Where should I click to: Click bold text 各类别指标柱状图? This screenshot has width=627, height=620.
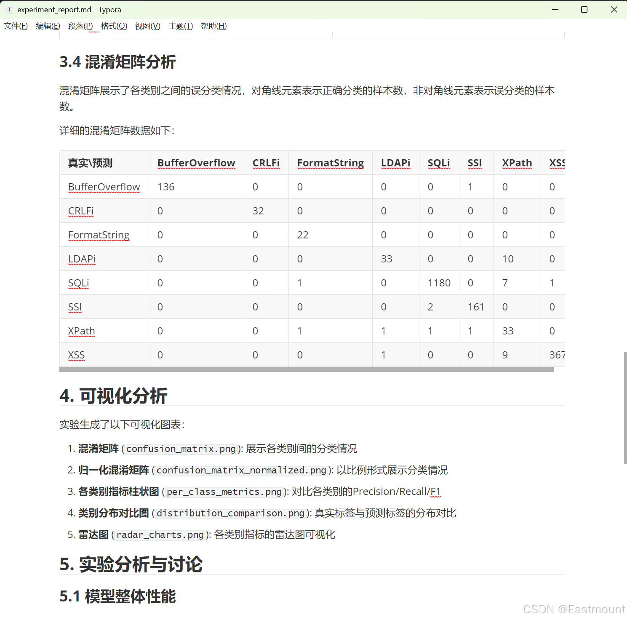tap(119, 492)
